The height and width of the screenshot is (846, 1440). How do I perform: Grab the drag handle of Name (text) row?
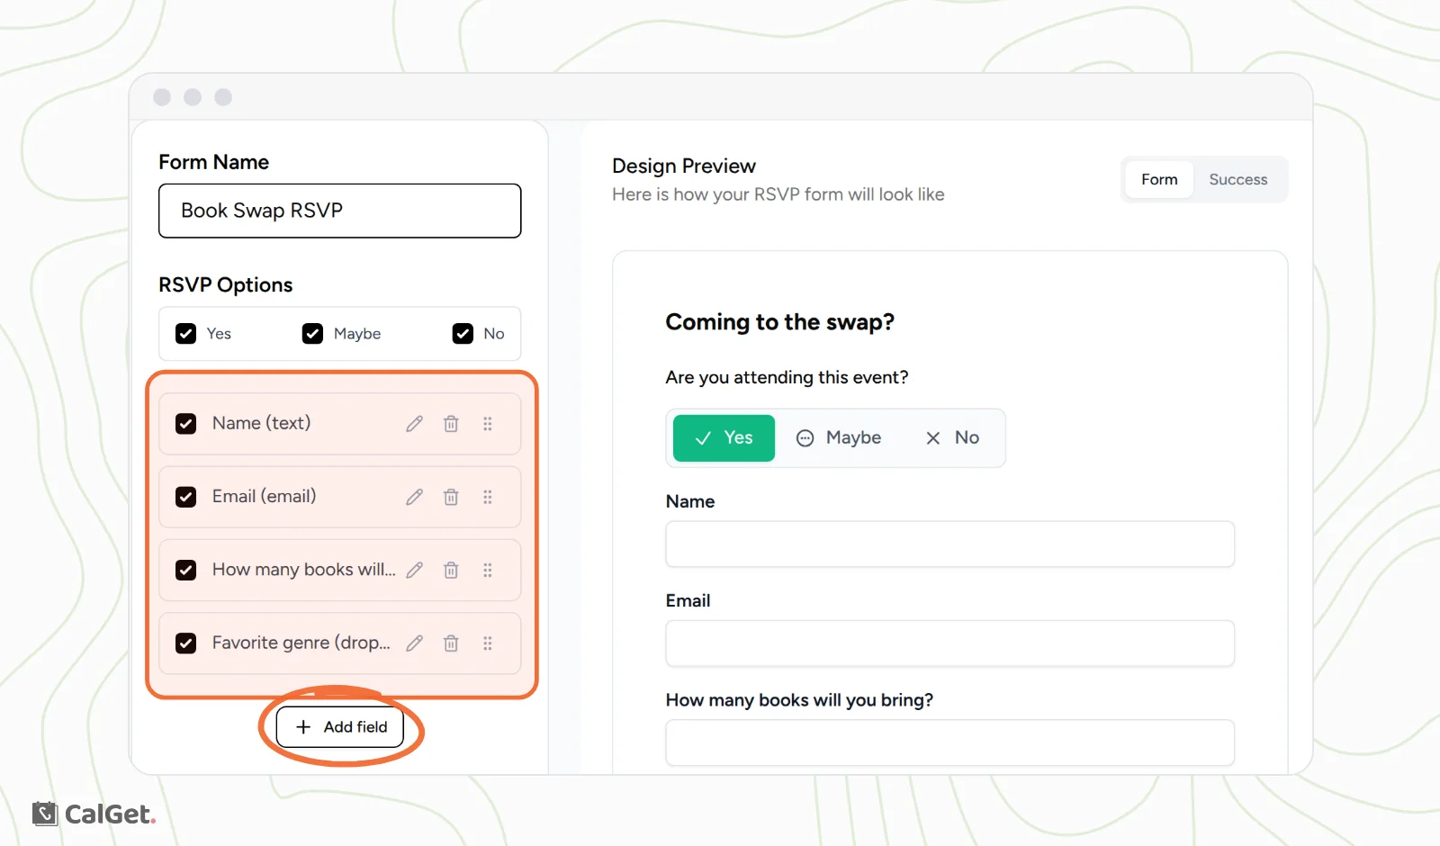click(488, 424)
